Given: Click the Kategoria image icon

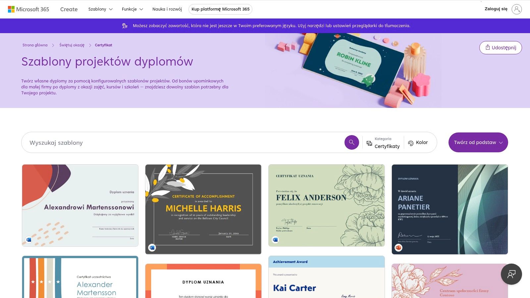Looking at the screenshot, I should [x=369, y=143].
